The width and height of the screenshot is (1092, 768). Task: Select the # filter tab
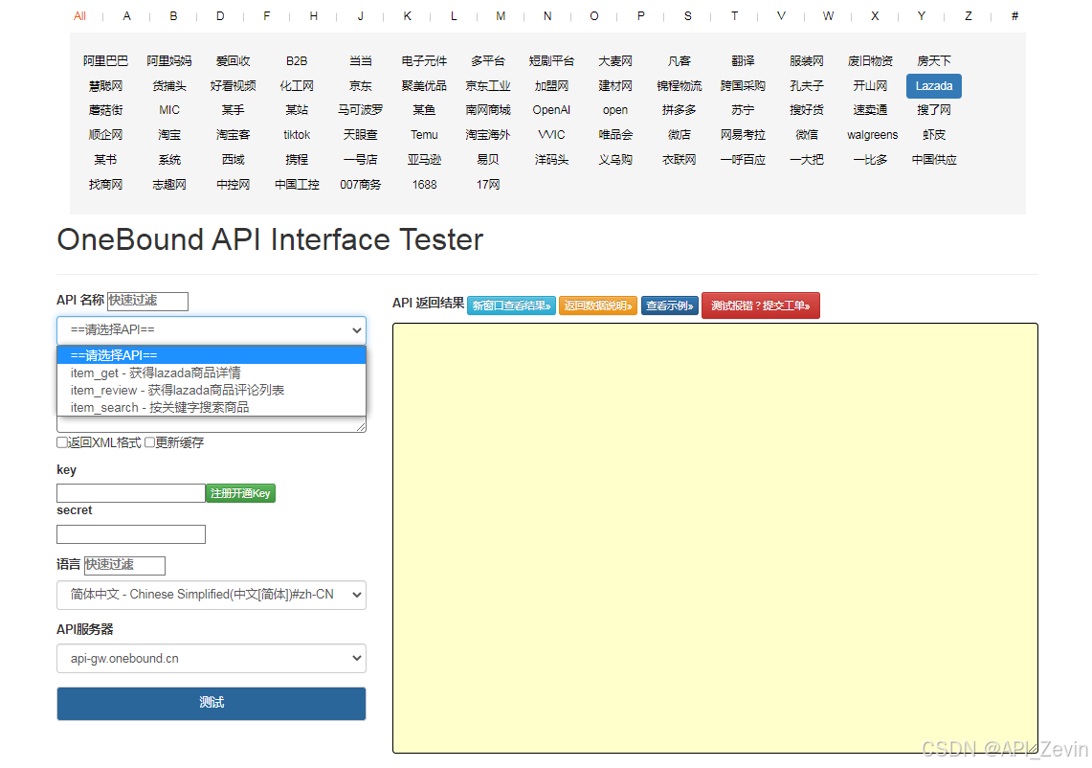[1014, 16]
